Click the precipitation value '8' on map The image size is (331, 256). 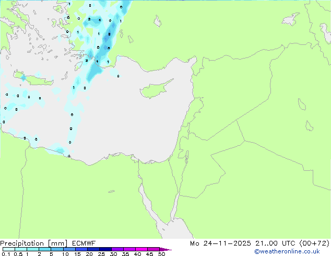tap(109, 34)
